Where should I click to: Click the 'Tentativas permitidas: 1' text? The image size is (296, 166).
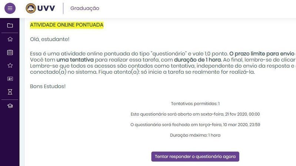[195, 104]
